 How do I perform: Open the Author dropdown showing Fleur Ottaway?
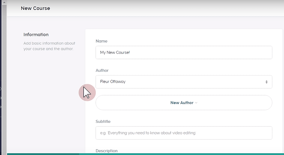(184, 82)
